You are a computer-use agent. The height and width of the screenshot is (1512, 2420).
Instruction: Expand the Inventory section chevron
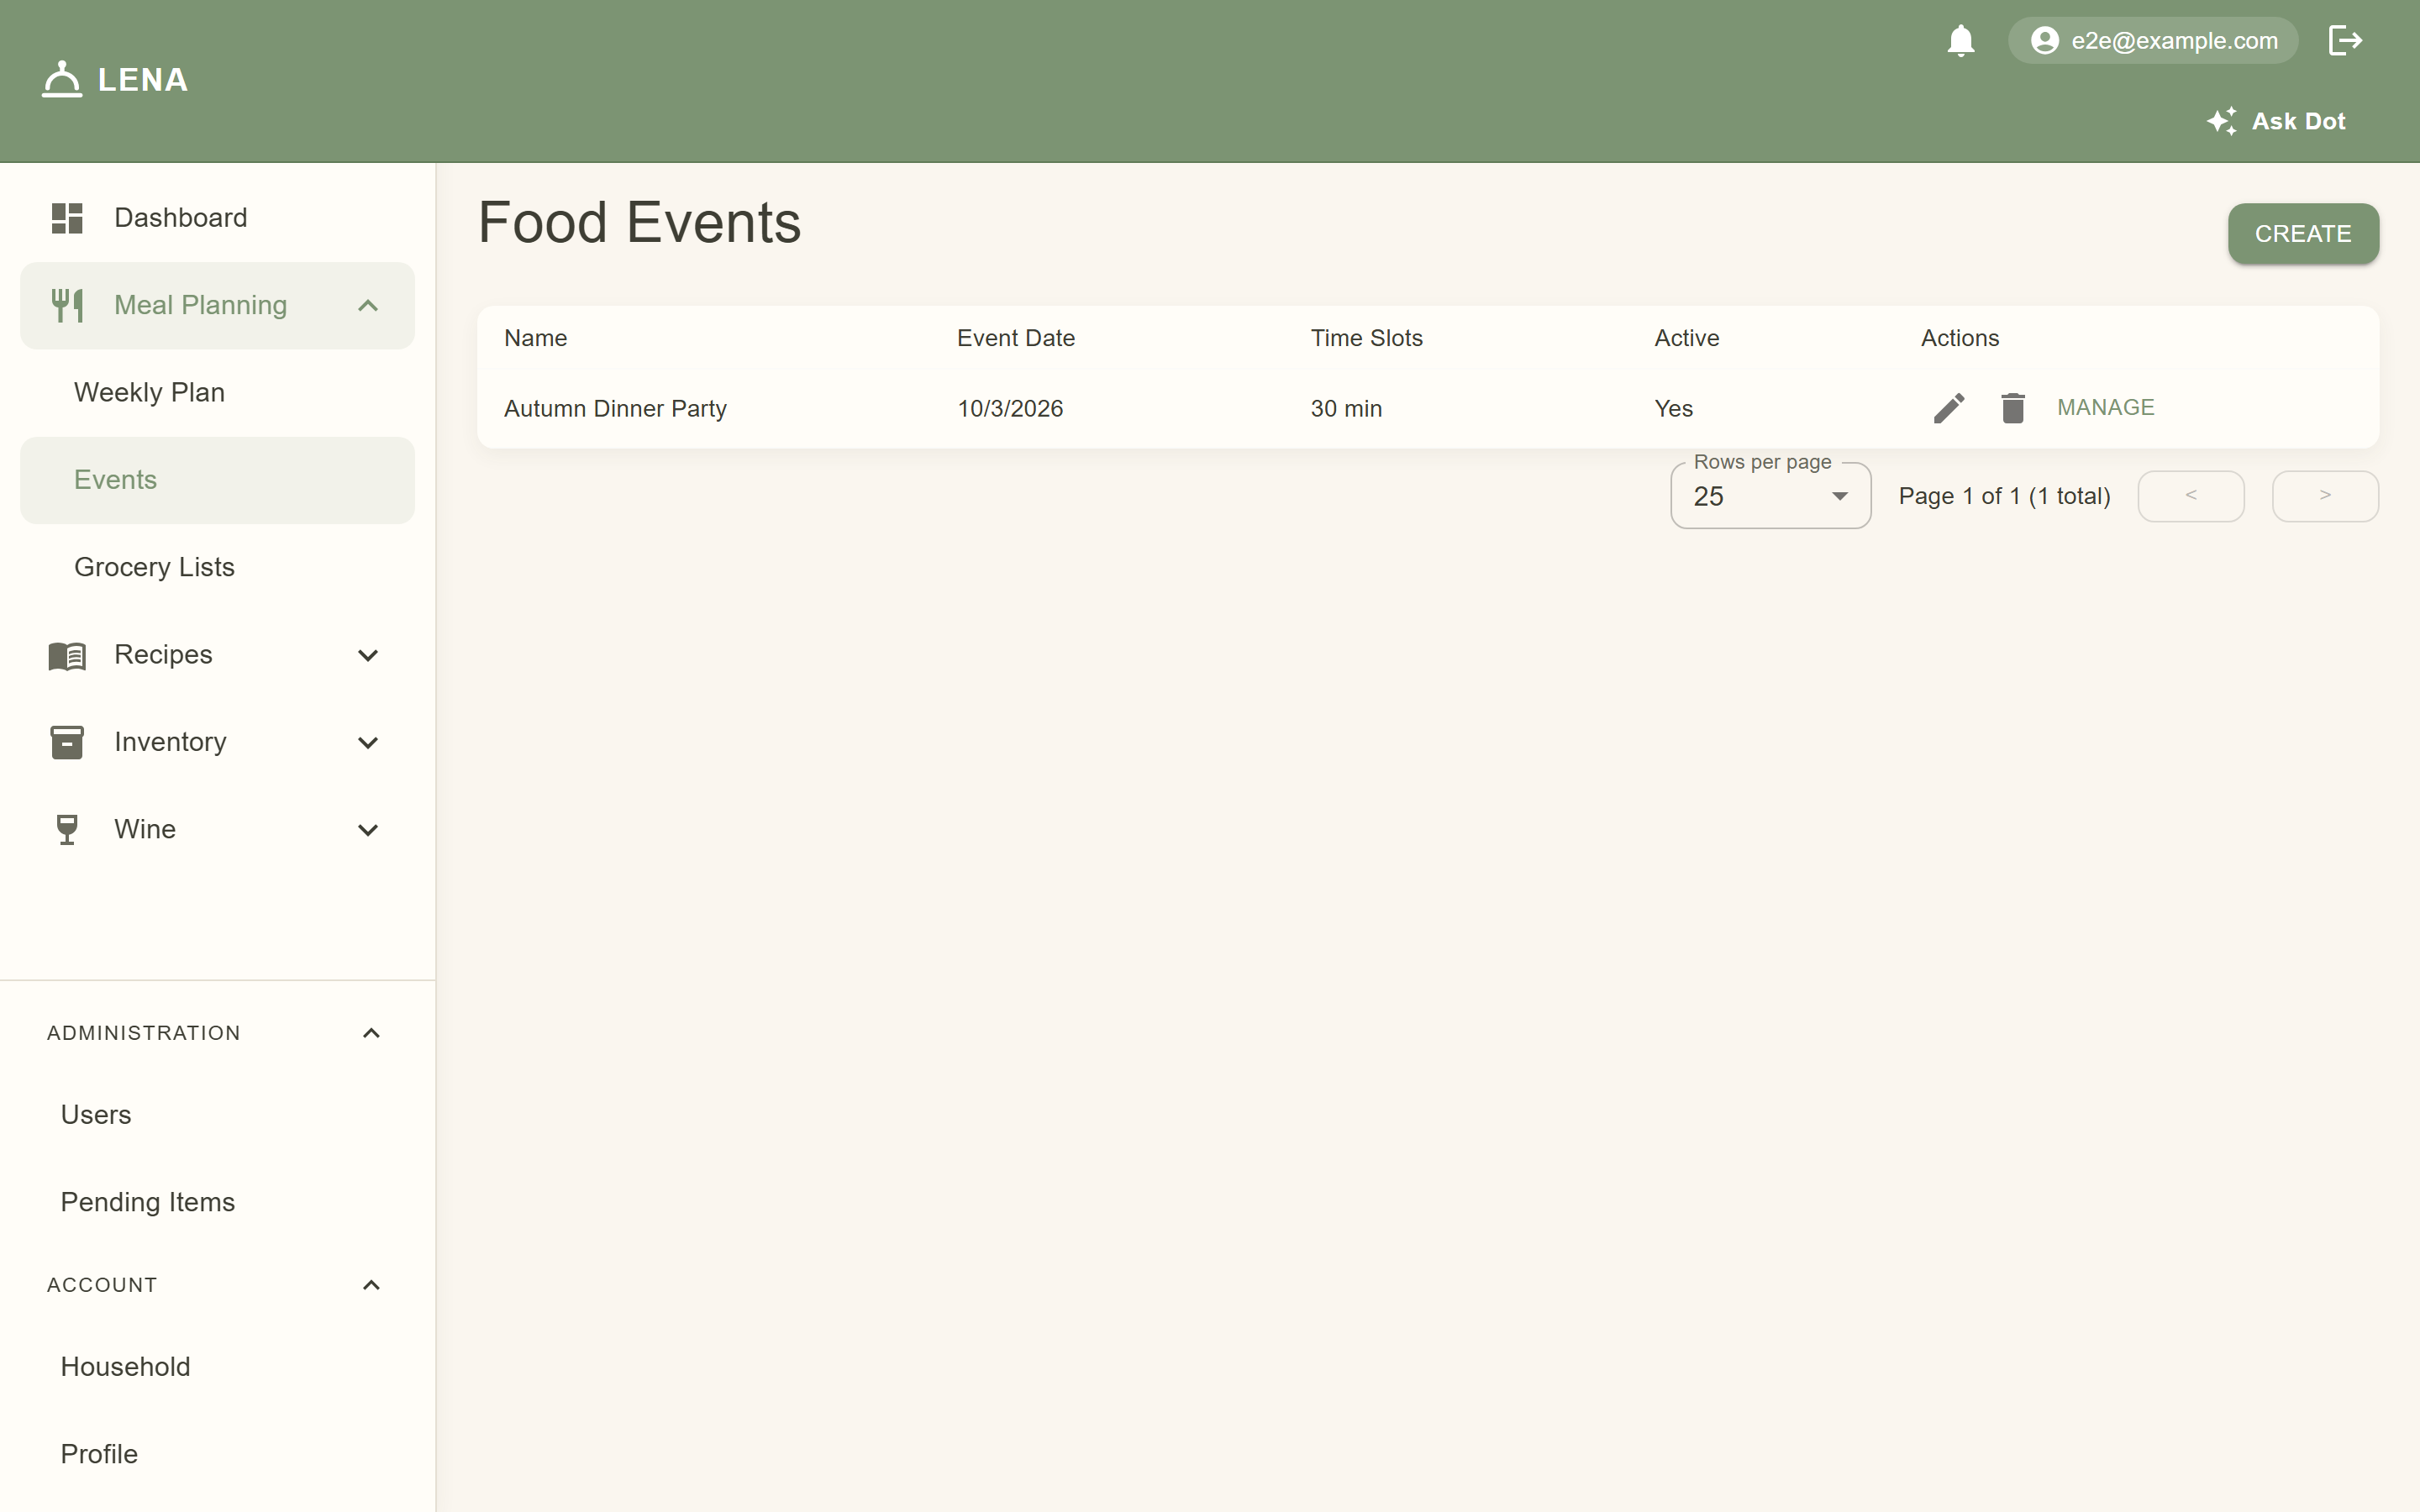pos(368,742)
